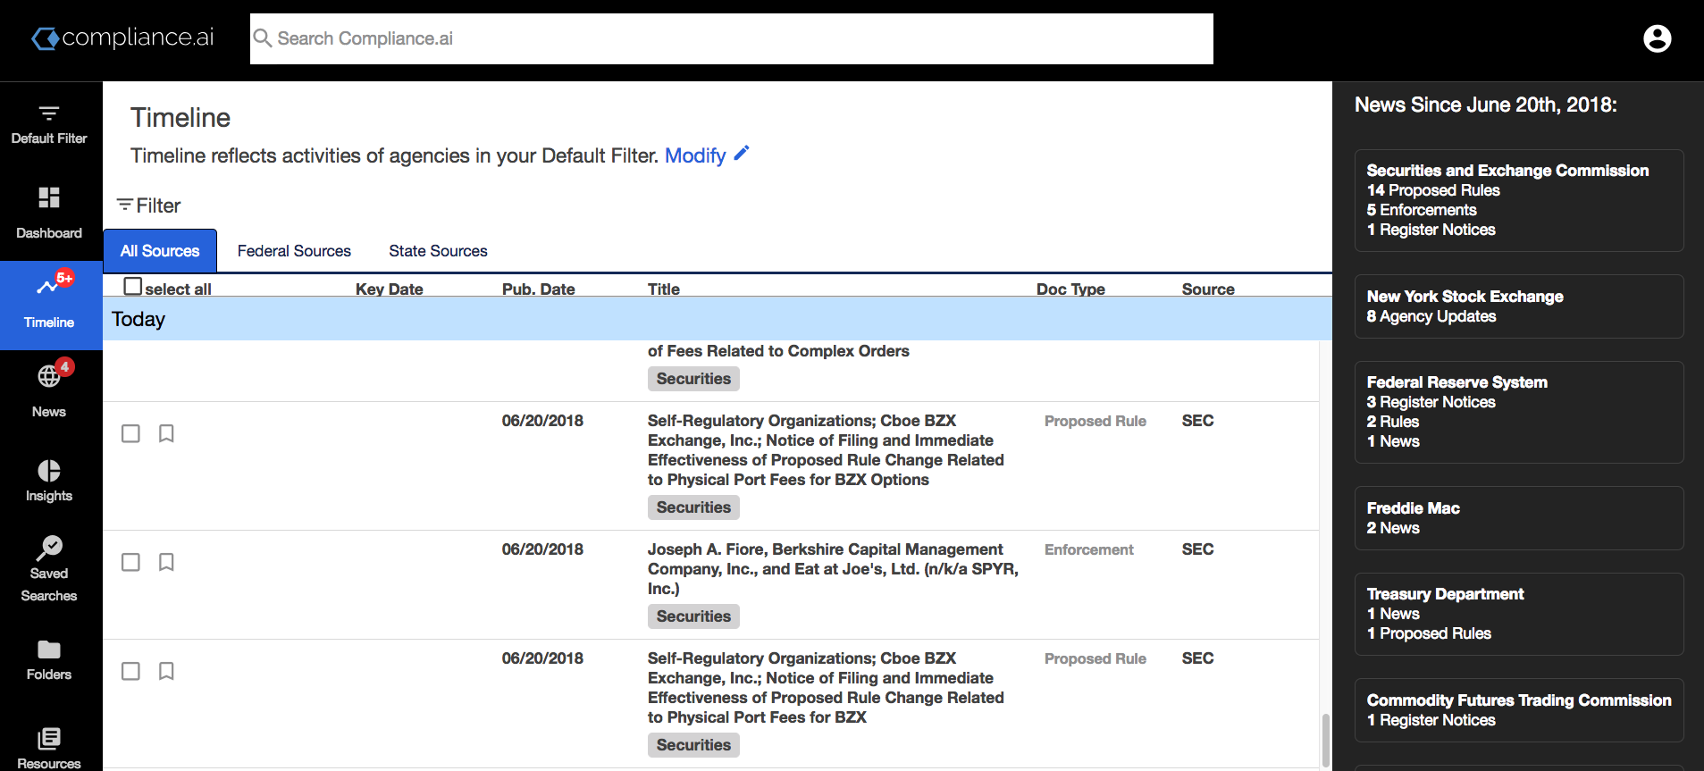Image resolution: width=1704 pixels, height=771 pixels.
Task: Open the Commodity Futures Trading Commission card
Action: (x=1519, y=710)
